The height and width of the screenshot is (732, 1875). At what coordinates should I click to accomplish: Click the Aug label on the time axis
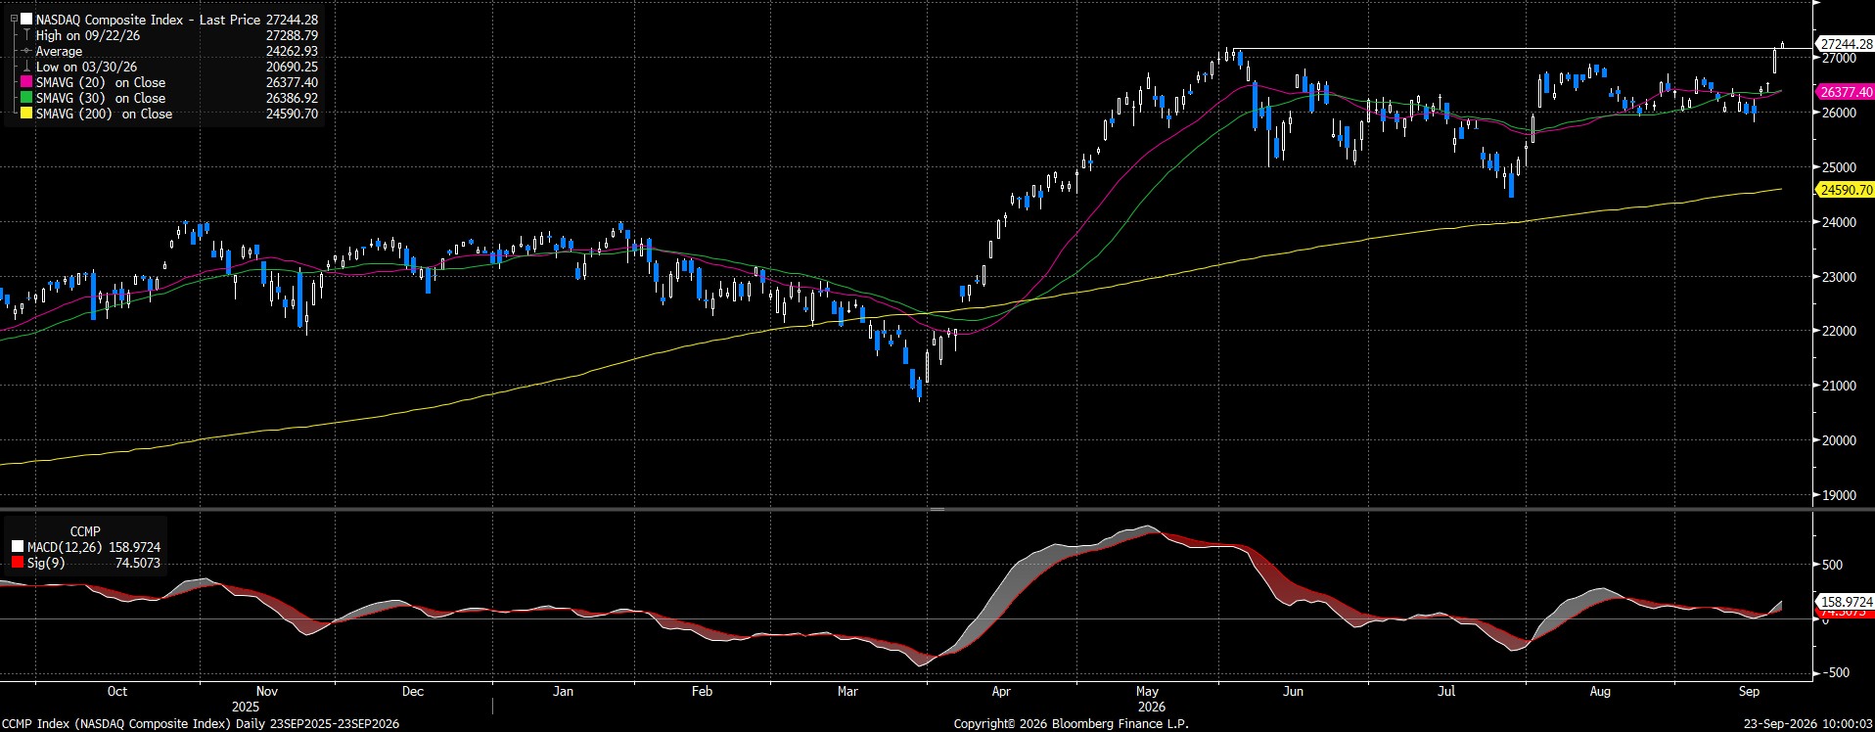pyautogui.click(x=1600, y=691)
